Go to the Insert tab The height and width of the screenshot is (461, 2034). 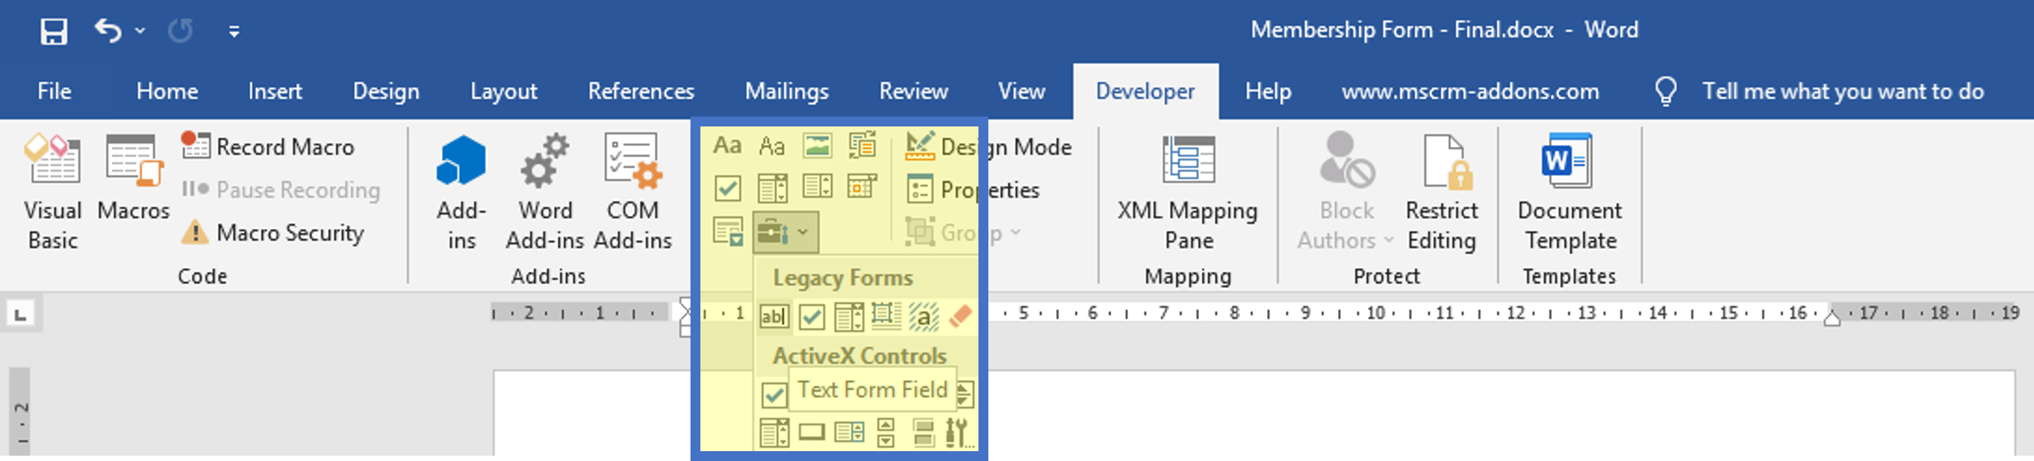coord(275,92)
